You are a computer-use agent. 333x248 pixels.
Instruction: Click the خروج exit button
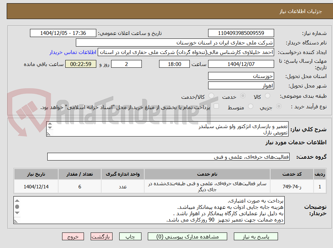coord(73,236)
